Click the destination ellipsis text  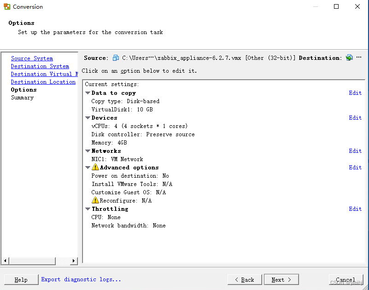pyautogui.click(x=359, y=57)
